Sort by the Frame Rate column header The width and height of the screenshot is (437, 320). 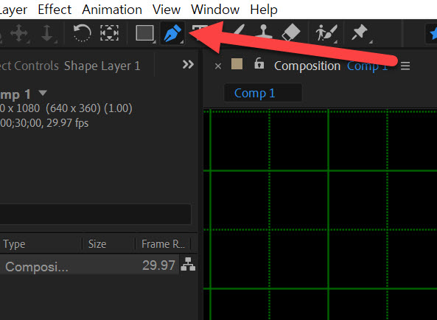click(x=163, y=244)
